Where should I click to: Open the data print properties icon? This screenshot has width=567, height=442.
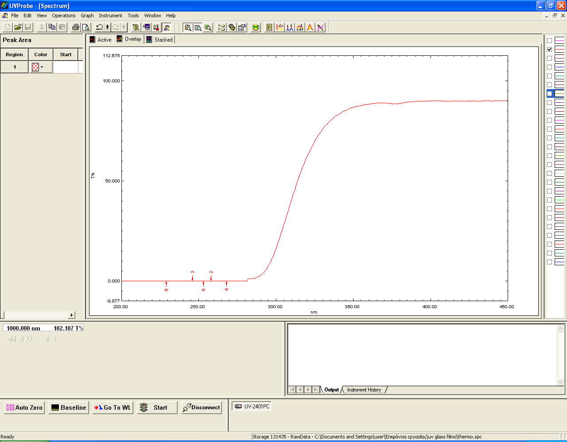242,27
